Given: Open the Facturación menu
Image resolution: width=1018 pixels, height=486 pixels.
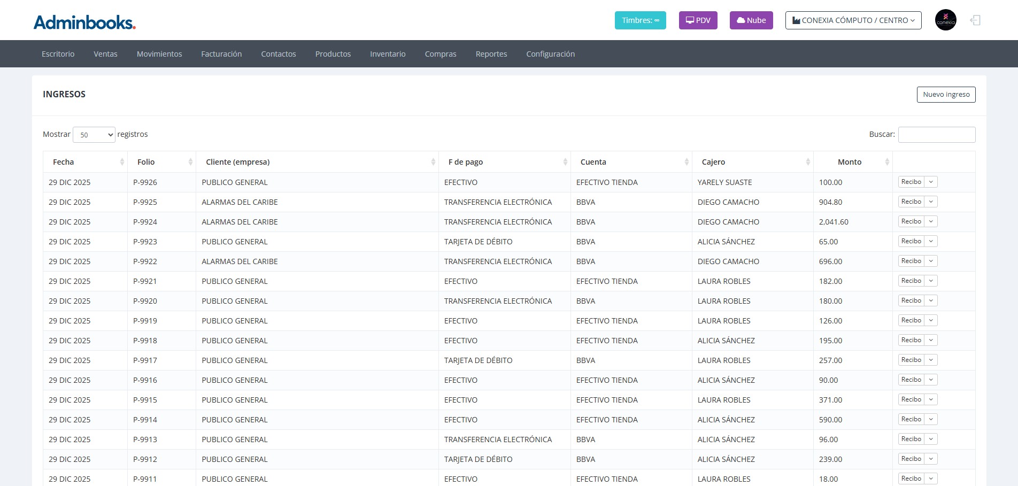Looking at the screenshot, I should pyautogui.click(x=221, y=54).
